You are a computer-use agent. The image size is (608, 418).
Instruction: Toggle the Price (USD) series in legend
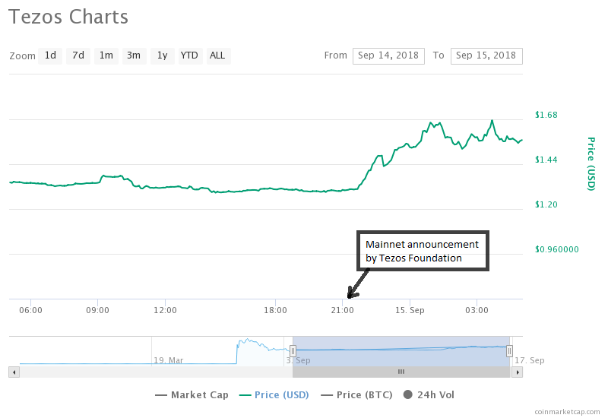point(274,394)
